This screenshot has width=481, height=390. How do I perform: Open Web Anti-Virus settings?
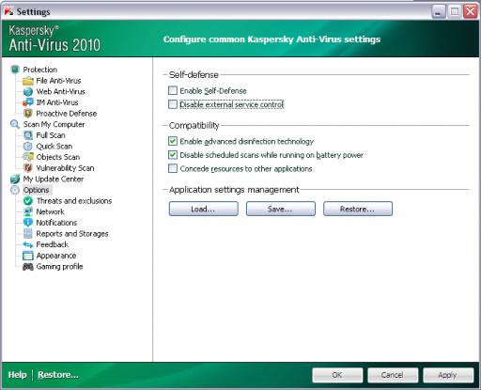pos(60,92)
